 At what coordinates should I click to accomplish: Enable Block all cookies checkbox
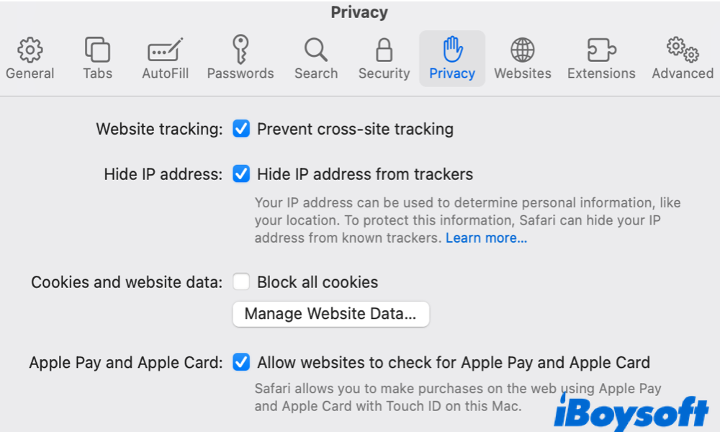(x=241, y=282)
